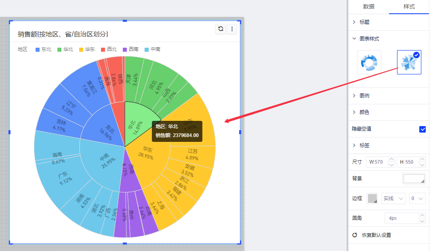The height and width of the screenshot is (251, 431).
Task: Open the border line style 实线 dropdown
Action: 393,198
